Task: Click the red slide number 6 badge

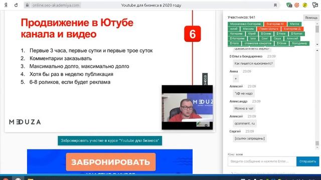Action: coord(193,33)
